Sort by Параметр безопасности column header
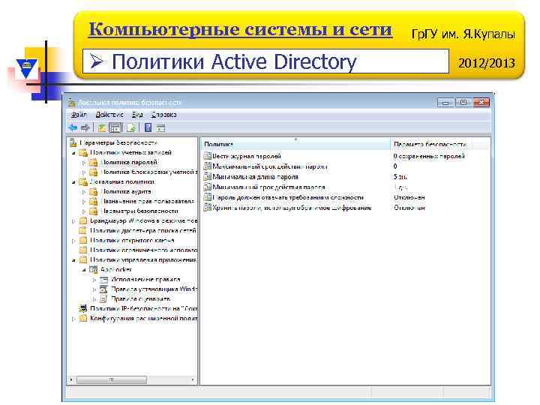The height and width of the screenshot is (405, 540). click(430, 144)
